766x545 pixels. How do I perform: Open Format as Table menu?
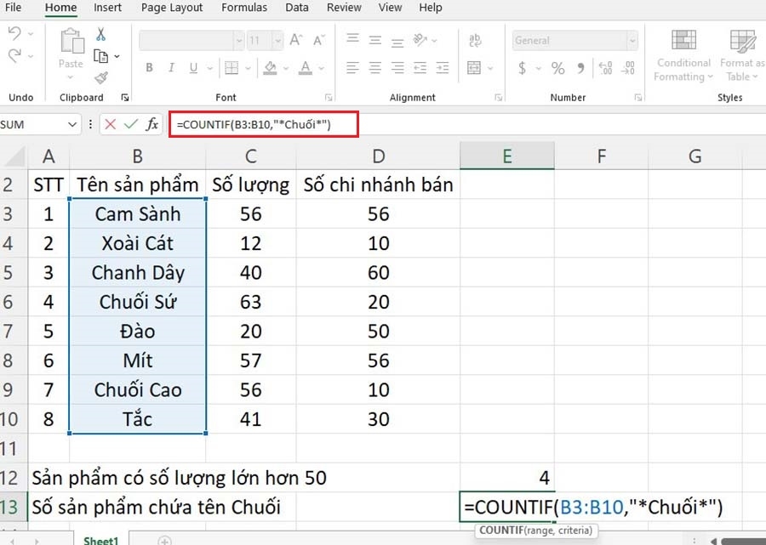(742, 55)
